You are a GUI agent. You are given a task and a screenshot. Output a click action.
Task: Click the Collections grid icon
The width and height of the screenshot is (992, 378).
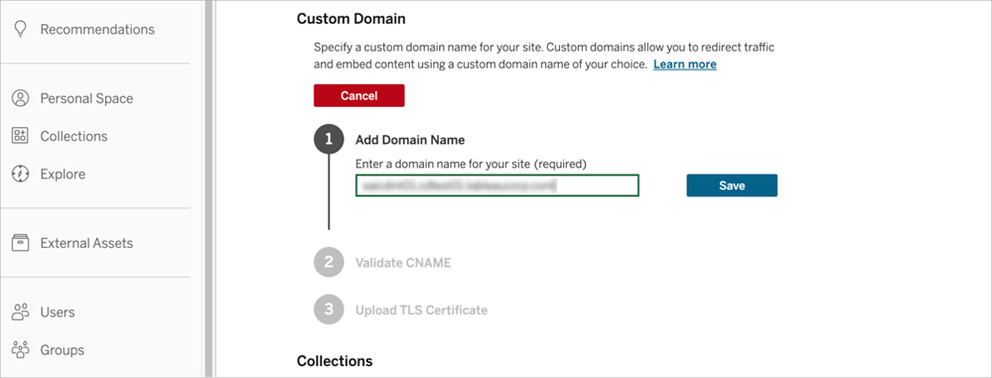pos(21,136)
